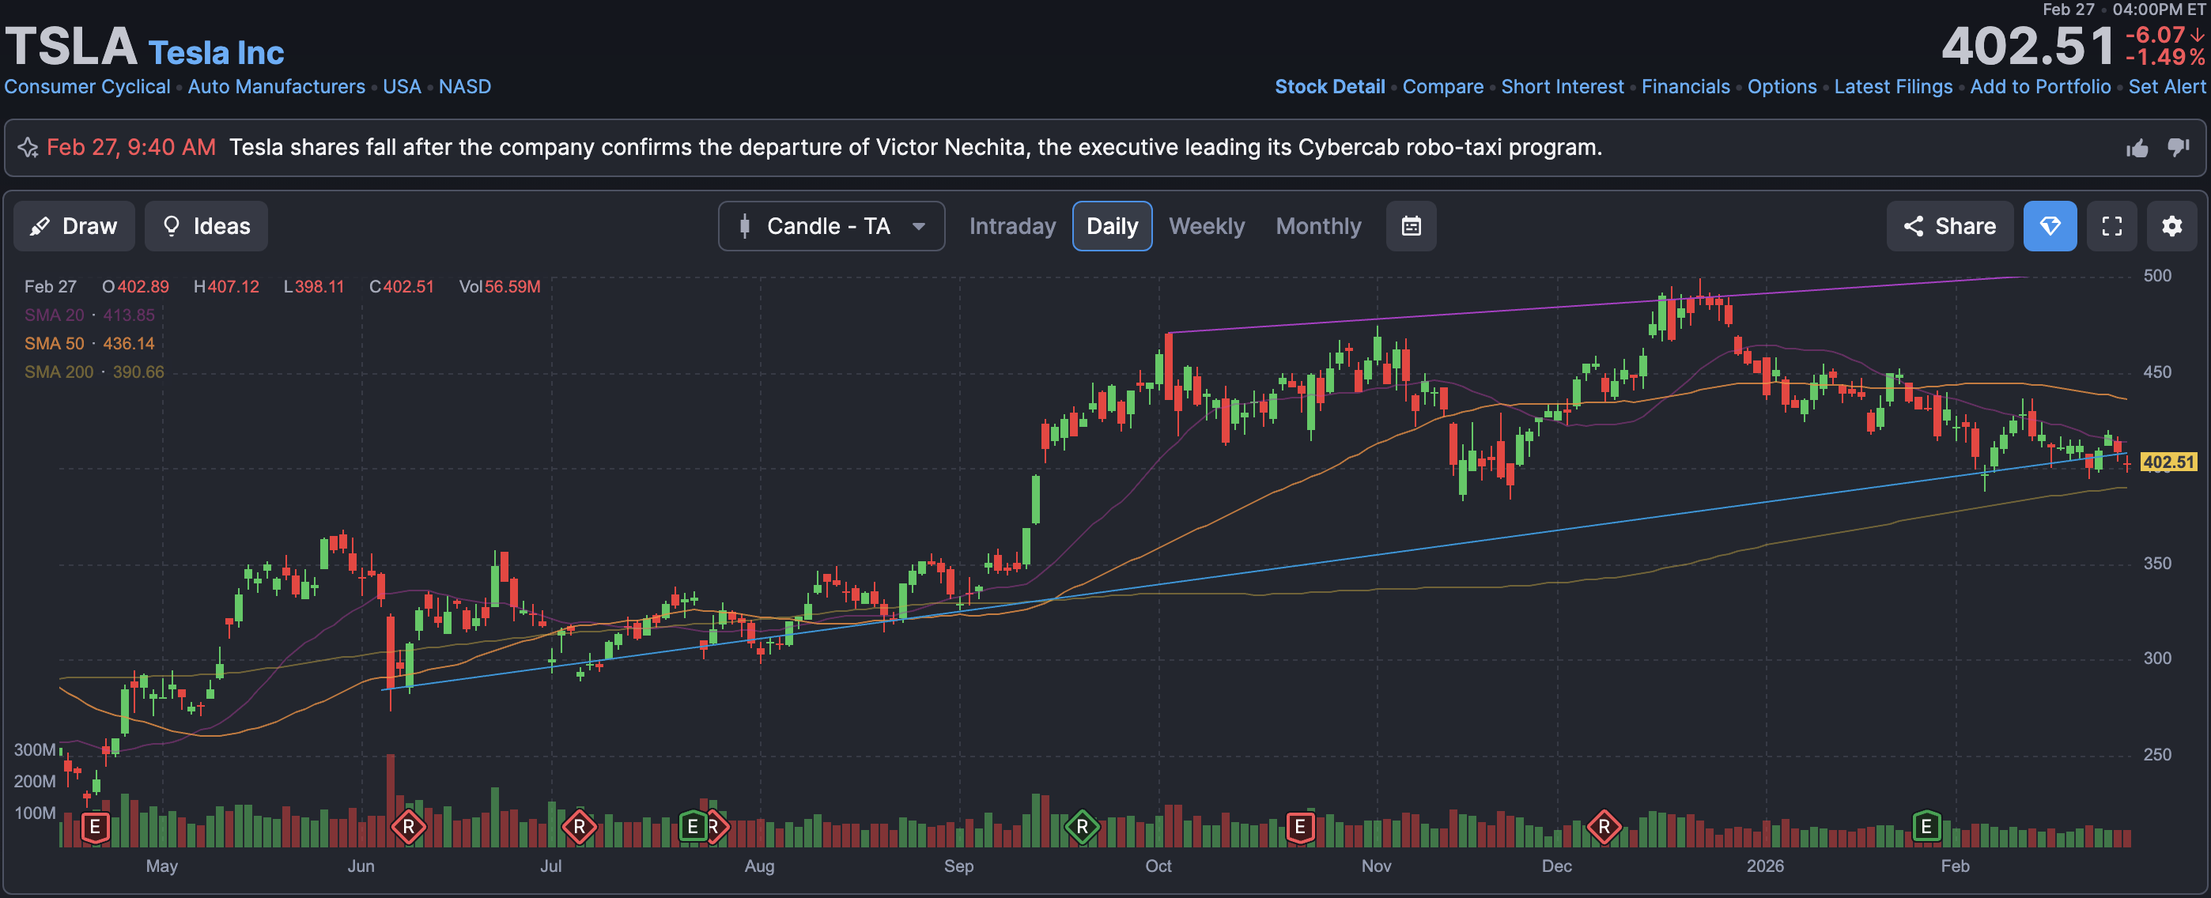Click the star icon beside news headline

pyautogui.click(x=28, y=148)
